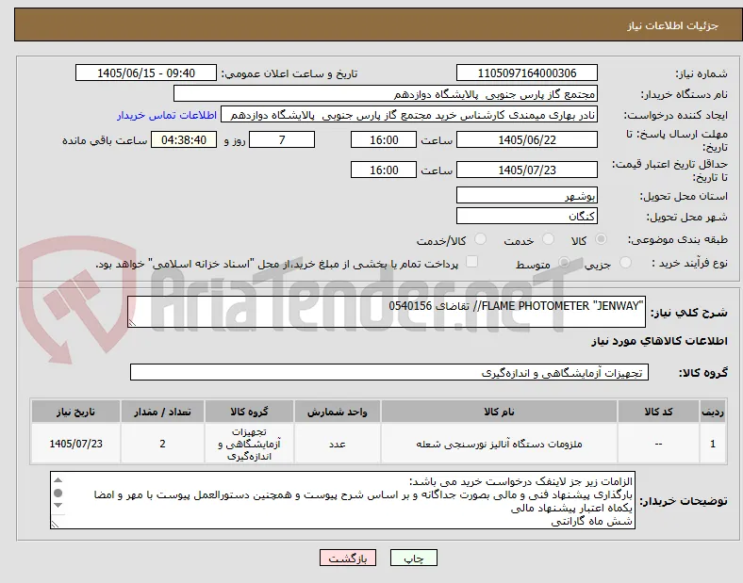Click the تاریخ نیاز column header

75,412
